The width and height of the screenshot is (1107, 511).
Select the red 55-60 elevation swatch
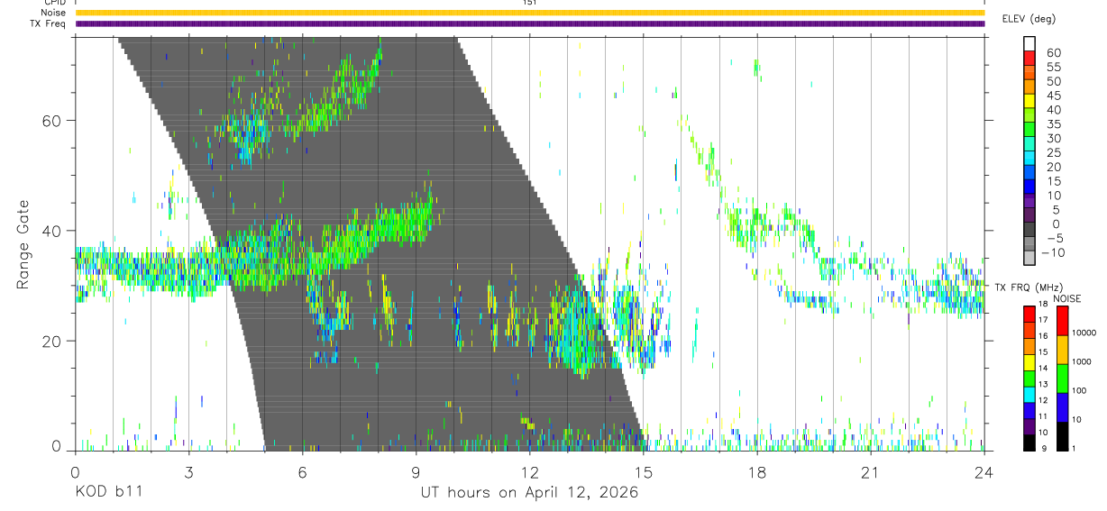(x=1029, y=59)
